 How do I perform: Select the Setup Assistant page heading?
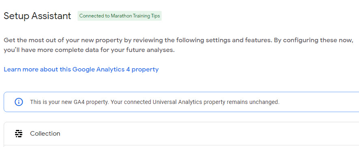(x=37, y=16)
